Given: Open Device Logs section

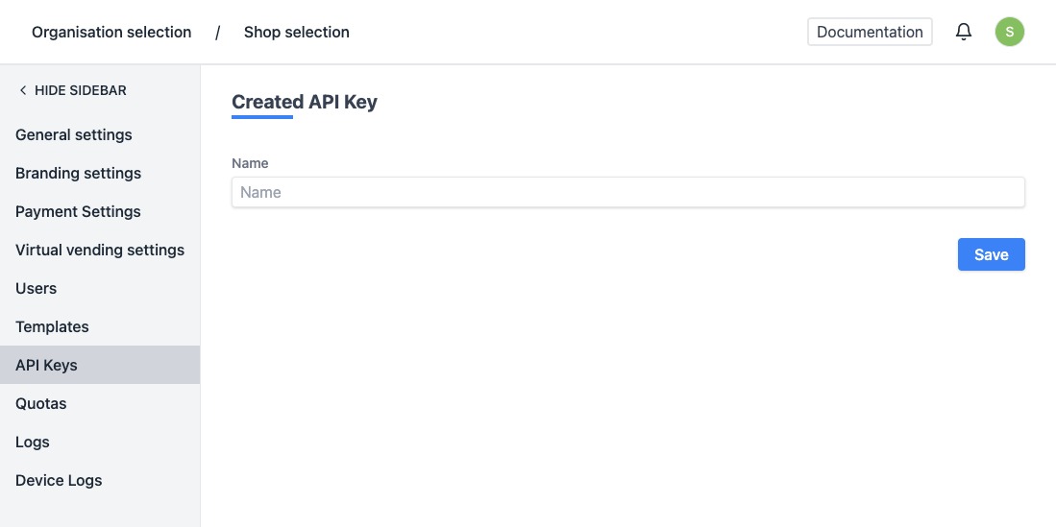Looking at the screenshot, I should point(59,480).
